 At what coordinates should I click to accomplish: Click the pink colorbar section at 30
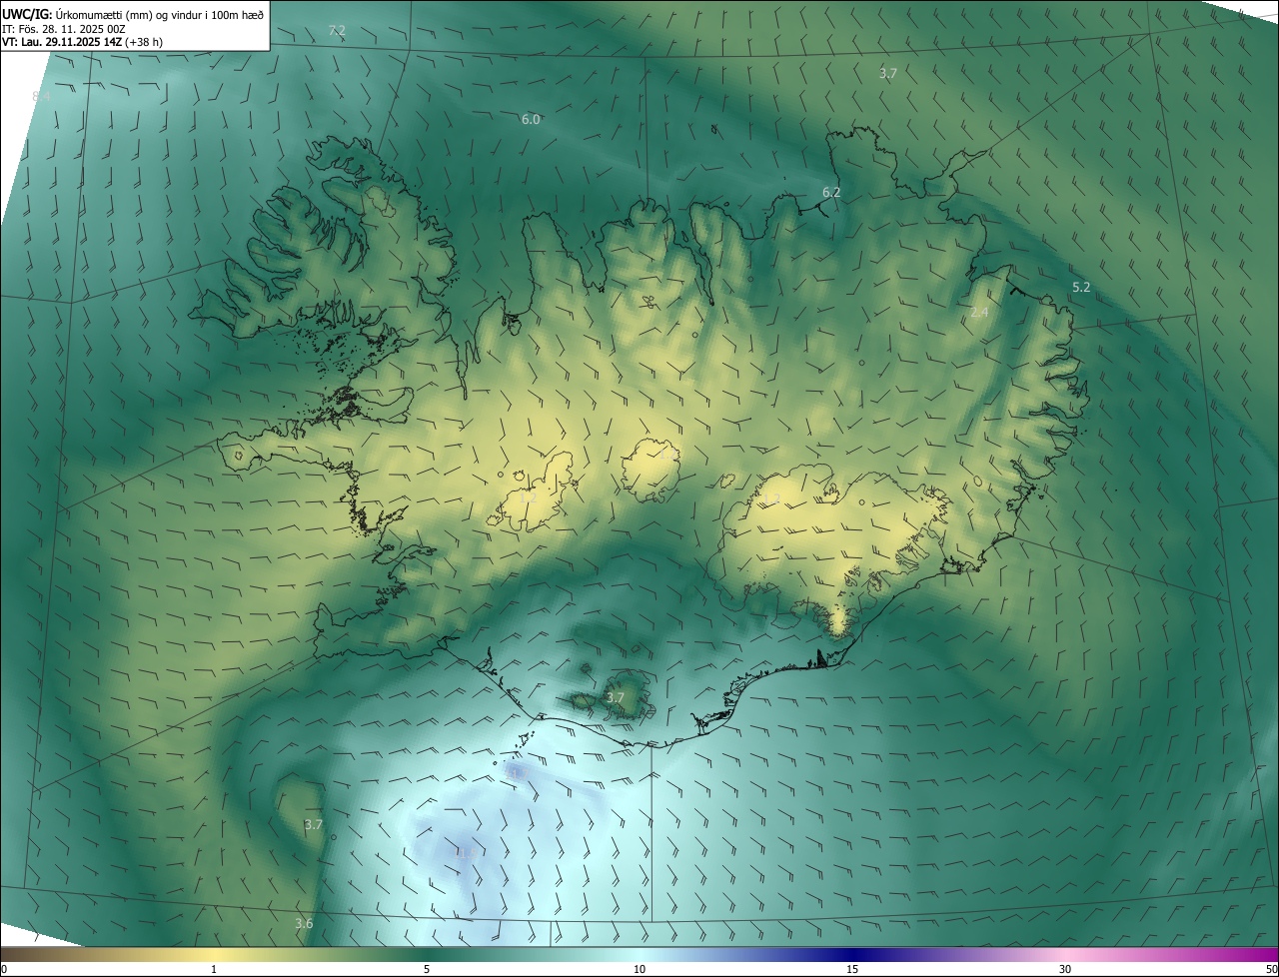[1065, 955]
